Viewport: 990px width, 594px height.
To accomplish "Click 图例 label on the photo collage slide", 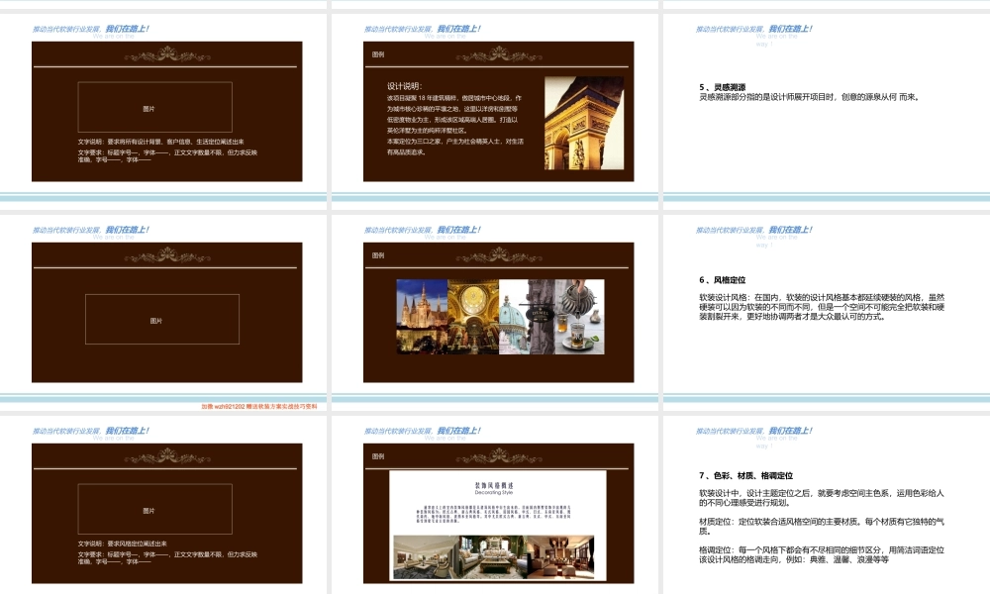I will (378, 255).
